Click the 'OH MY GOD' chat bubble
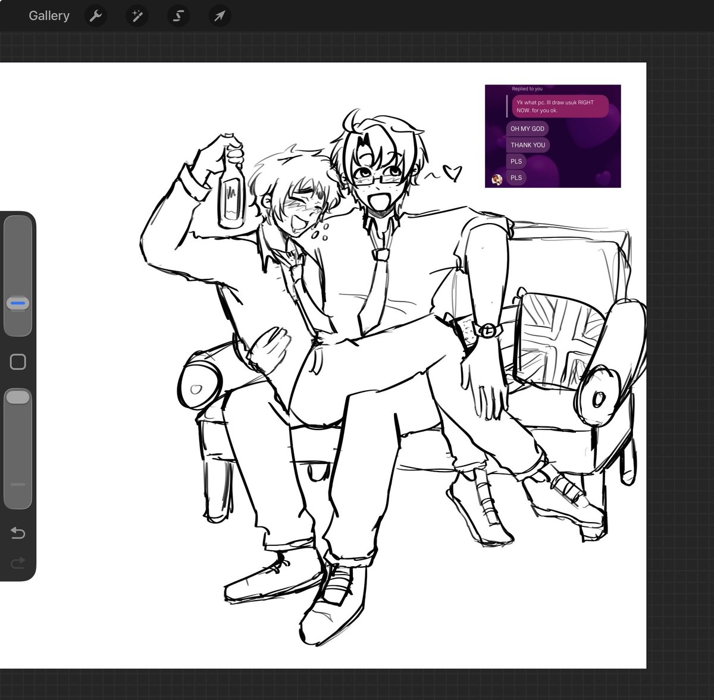The height and width of the screenshot is (700, 714). point(527,128)
